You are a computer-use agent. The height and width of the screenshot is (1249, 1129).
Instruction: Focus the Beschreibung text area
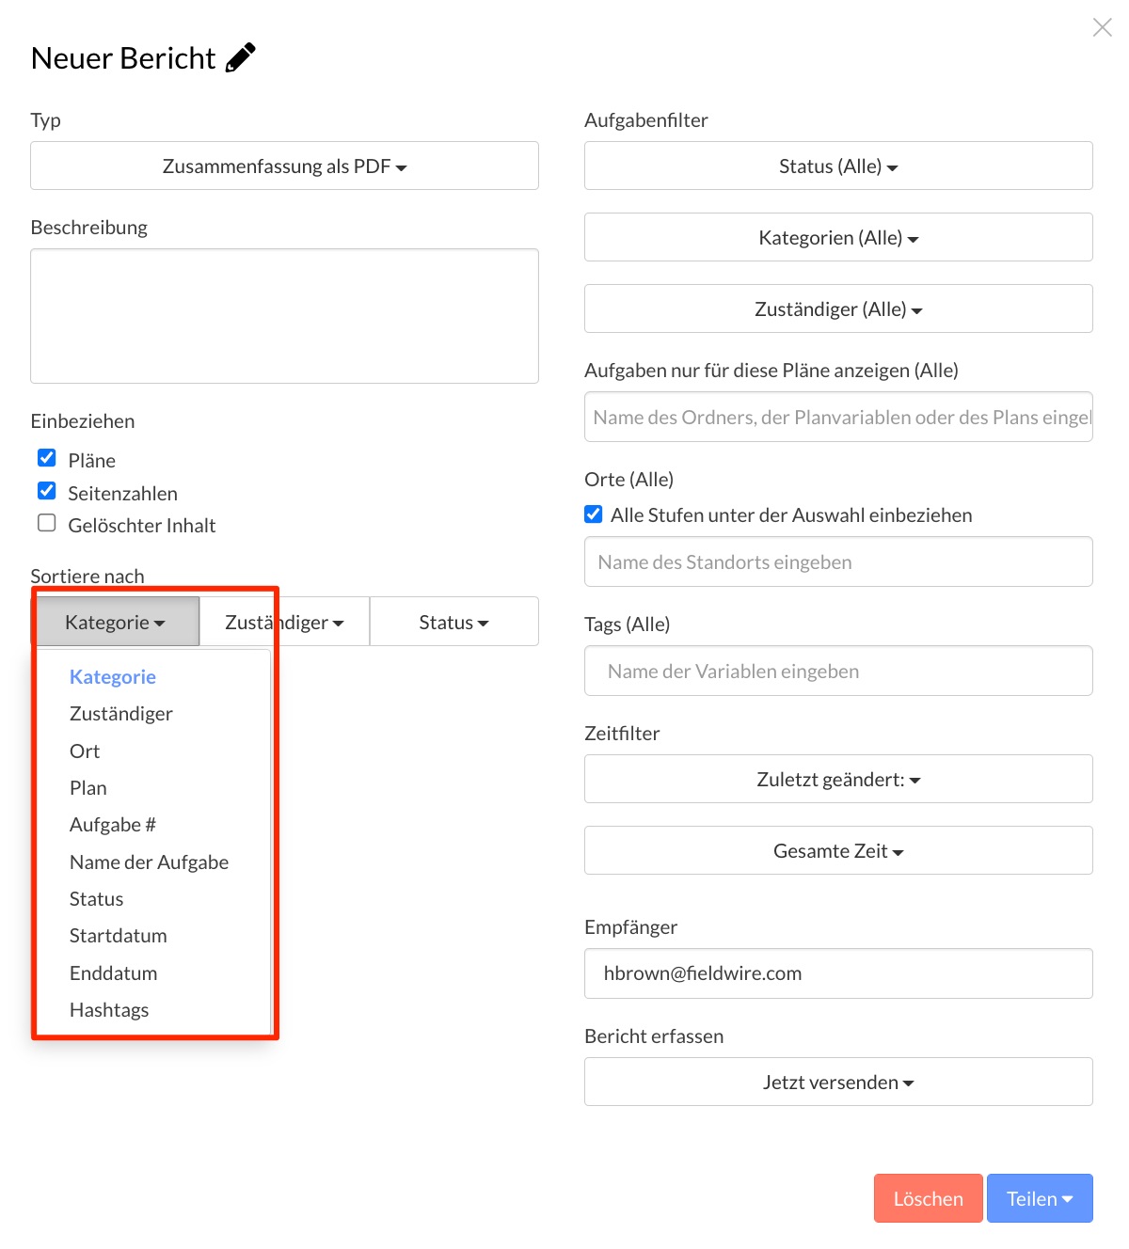point(284,316)
